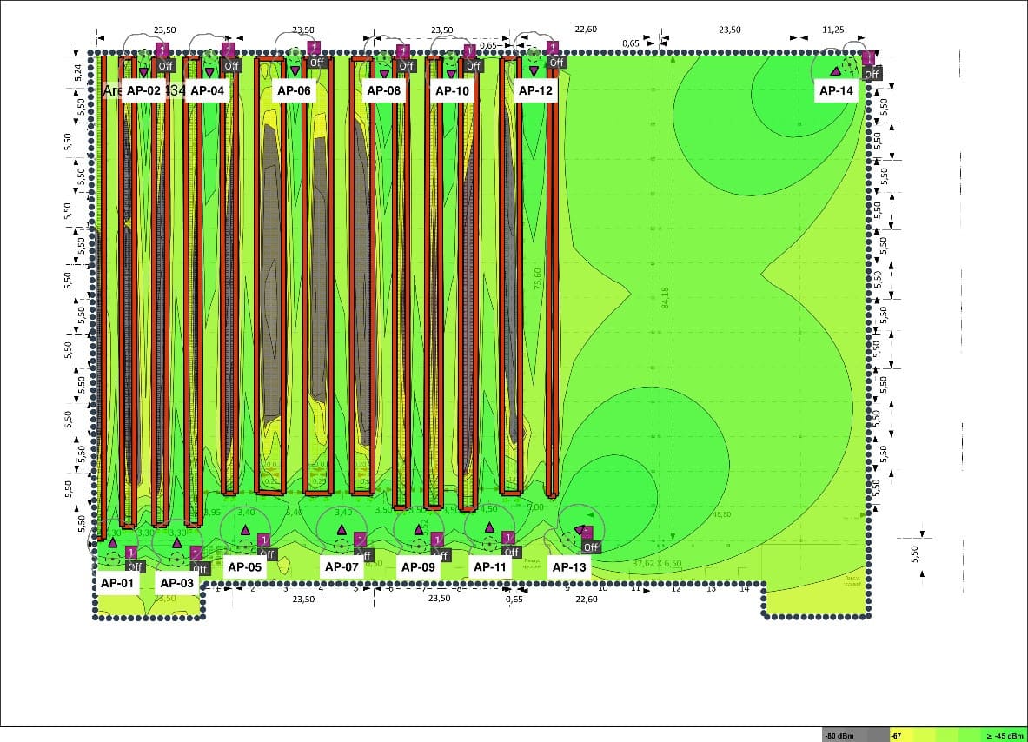Select the AP-11 access point triangle marker
This screenshot has width=1028, height=742.
point(489,527)
